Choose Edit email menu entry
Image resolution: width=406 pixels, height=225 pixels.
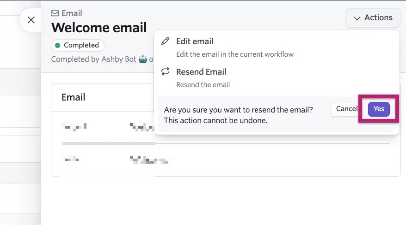pos(277,47)
